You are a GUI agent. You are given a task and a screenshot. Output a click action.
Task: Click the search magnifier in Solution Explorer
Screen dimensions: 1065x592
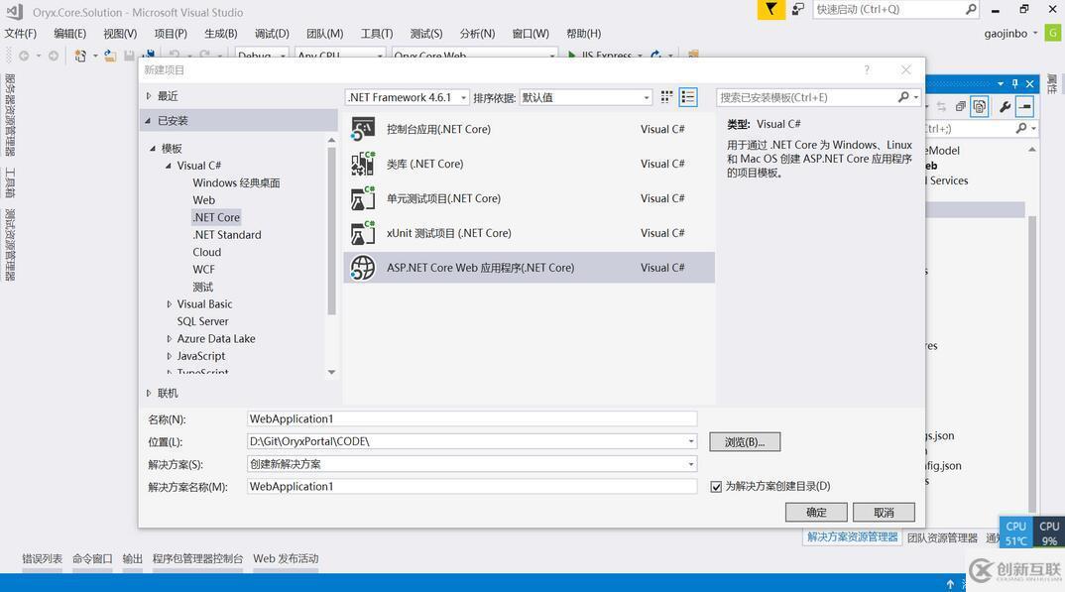tap(1020, 128)
